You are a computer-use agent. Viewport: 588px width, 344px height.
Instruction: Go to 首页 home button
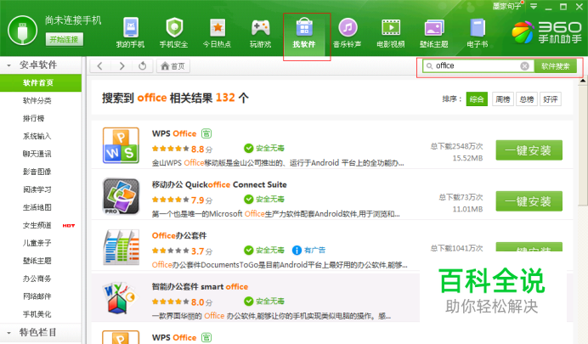coord(172,66)
